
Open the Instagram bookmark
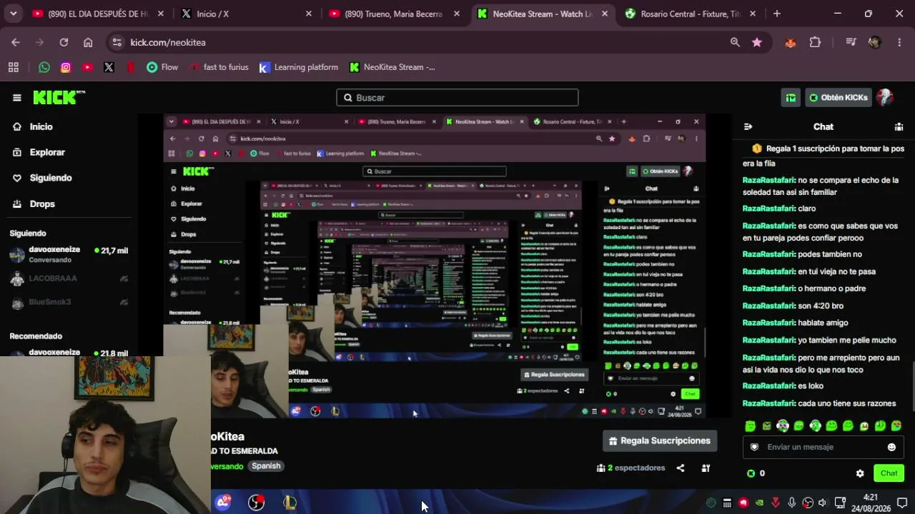tap(66, 67)
